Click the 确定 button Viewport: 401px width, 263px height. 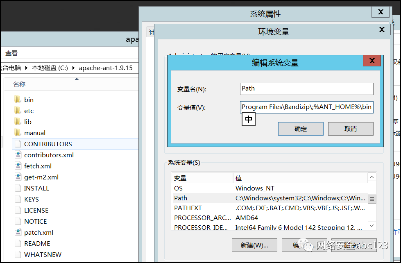tap(301, 129)
